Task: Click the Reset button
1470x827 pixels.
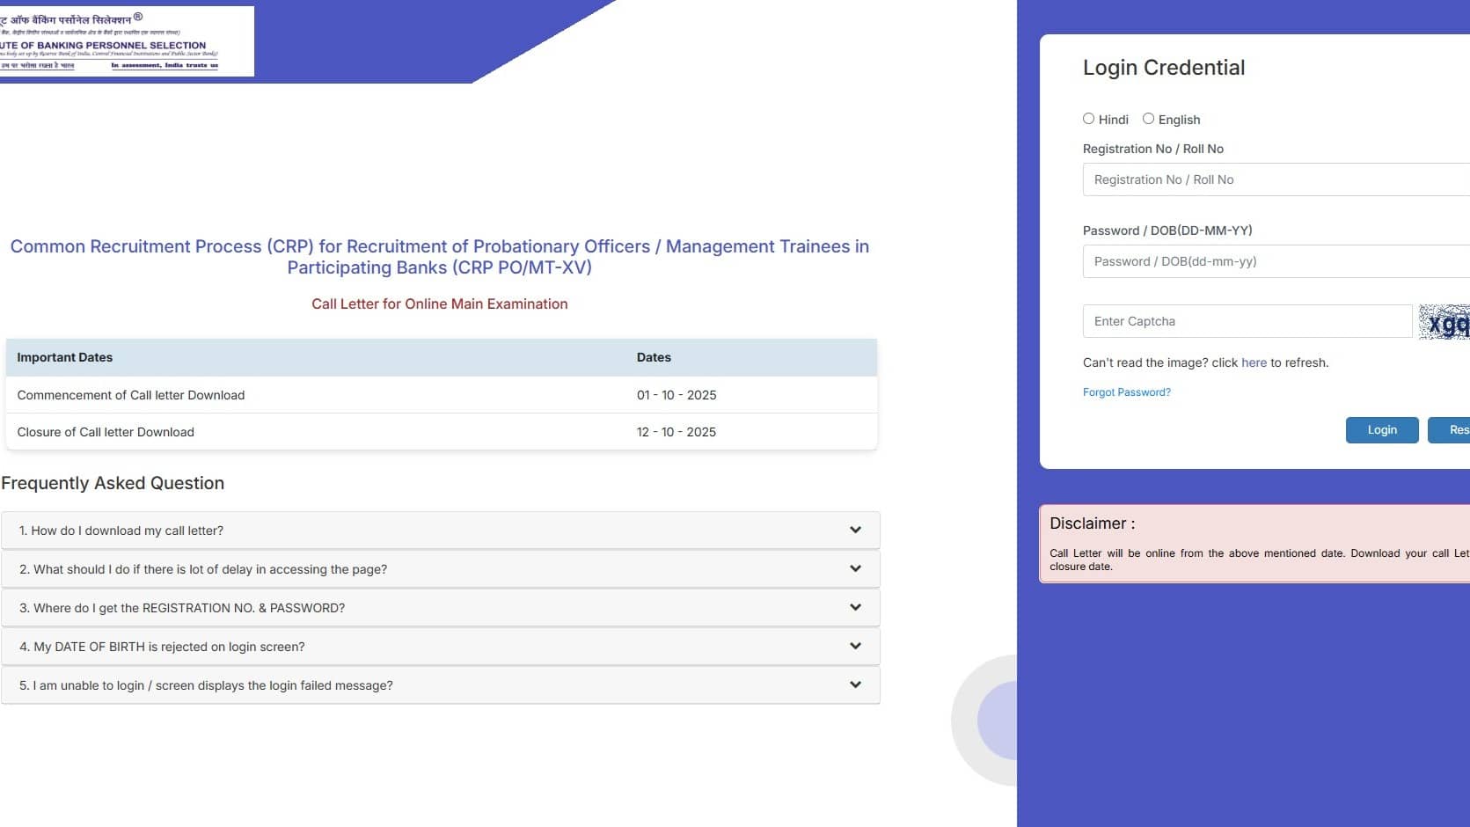Action: click(x=1456, y=429)
